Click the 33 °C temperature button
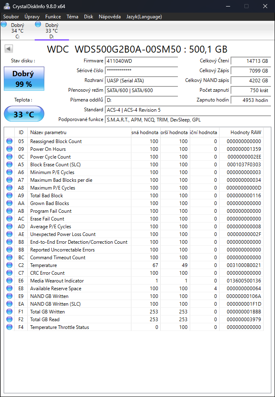Viewport: 275px width, 397px height. [x=24, y=114]
